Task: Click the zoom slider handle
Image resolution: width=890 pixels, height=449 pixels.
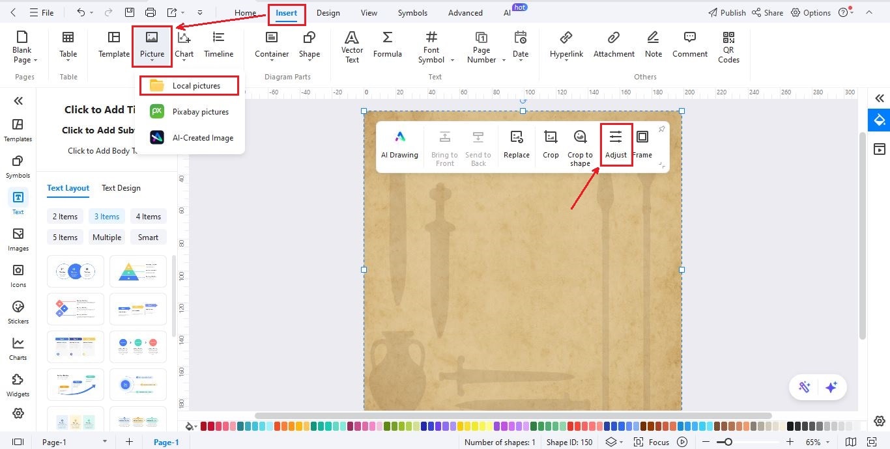Action: [728, 442]
